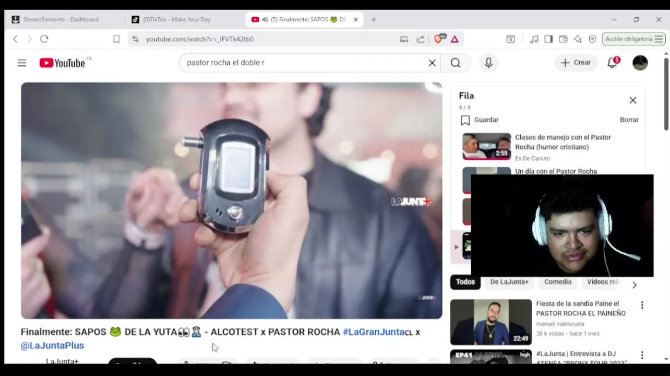Image resolution: width=670 pixels, height=376 pixels.
Task: Open 'Un día con el Pastor Rocha' queue item
Action: point(556,171)
